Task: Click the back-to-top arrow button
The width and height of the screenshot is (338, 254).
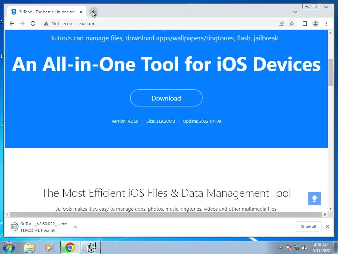Action: tap(314, 198)
